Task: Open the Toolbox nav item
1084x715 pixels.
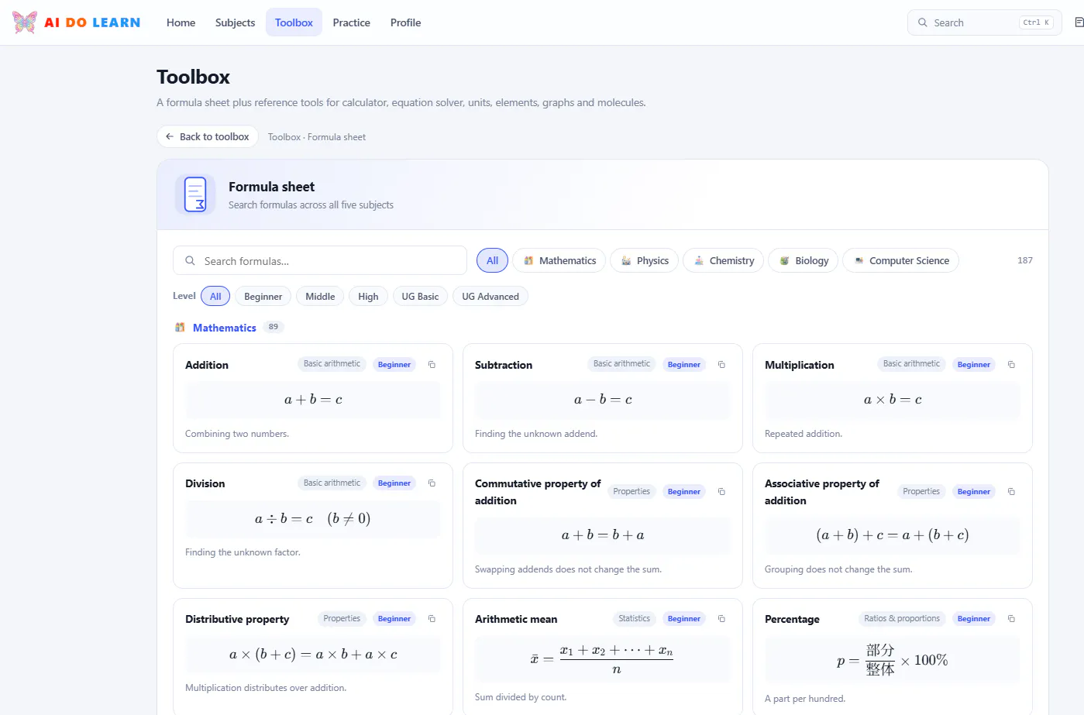Action: pyautogui.click(x=294, y=22)
